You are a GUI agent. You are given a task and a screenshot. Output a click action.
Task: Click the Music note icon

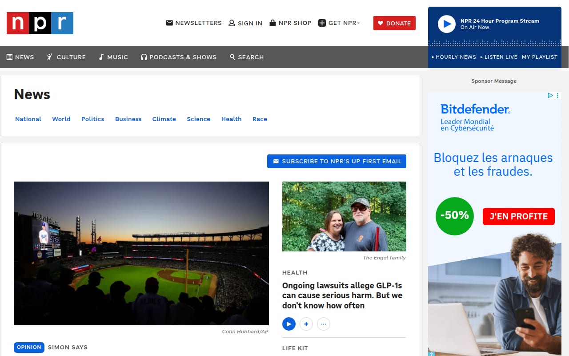point(101,57)
